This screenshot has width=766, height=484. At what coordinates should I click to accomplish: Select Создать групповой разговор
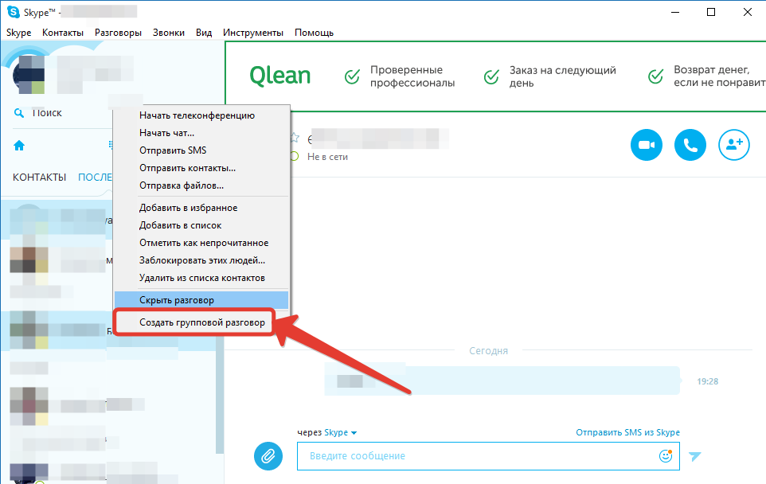(201, 322)
